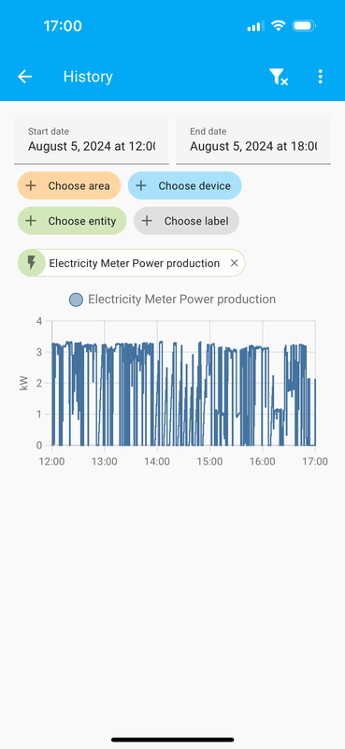Open the Choose entity selector
Screen dimensions: 345x749
click(72, 221)
